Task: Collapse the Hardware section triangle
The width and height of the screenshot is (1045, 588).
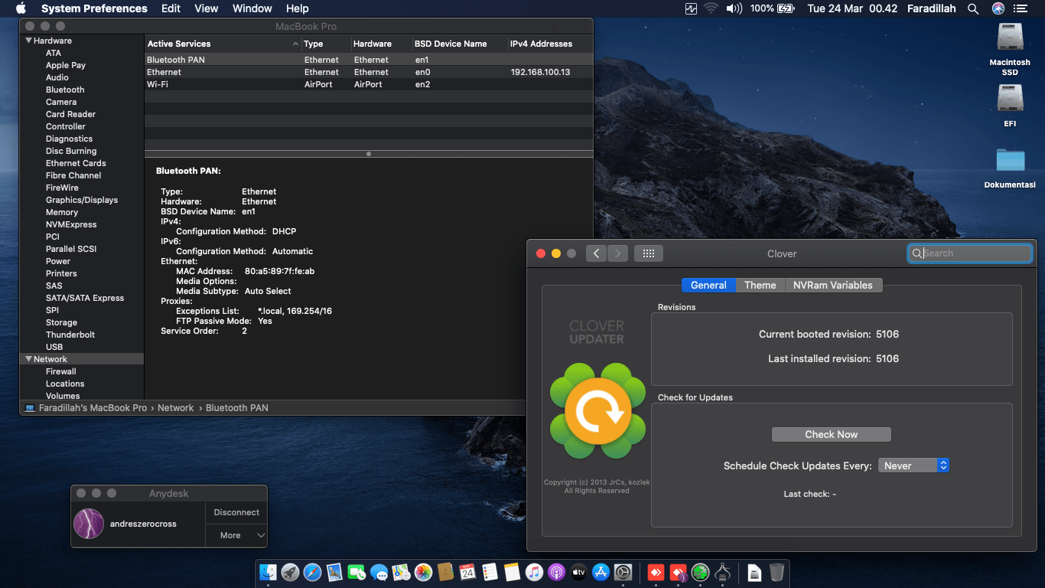Action: pyautogui.click(x=28, y=41)
